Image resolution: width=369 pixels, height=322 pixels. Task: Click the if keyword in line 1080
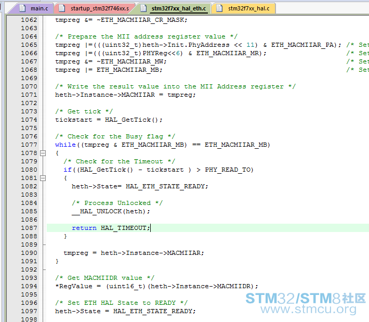68,170
